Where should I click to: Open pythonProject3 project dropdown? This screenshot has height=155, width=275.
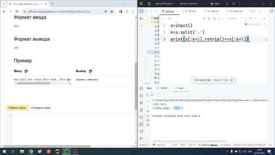[165, 3]
